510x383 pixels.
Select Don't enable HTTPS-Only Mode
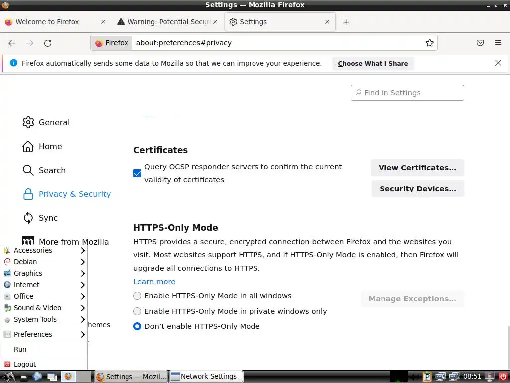pyautogui.click(x=137, y=326)
